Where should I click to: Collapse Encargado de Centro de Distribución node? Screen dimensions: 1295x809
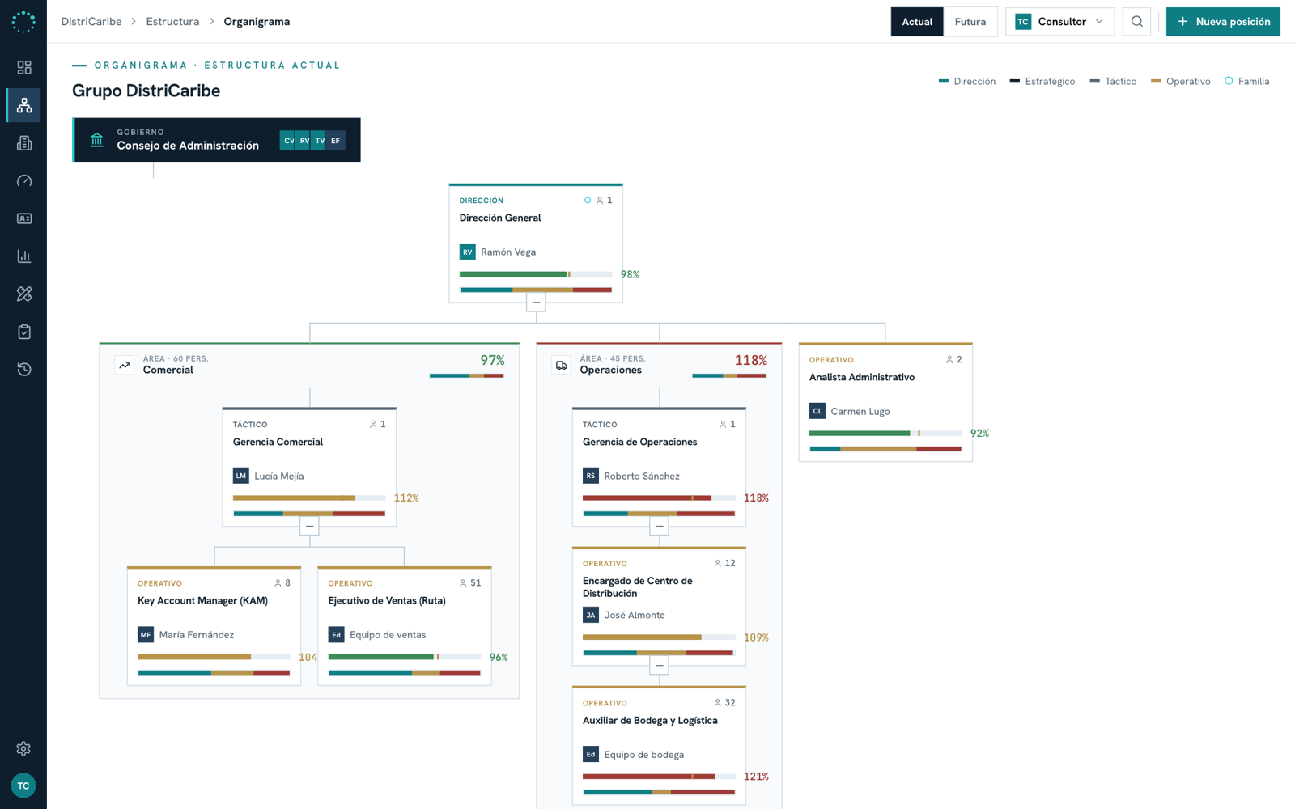point(659,666)
